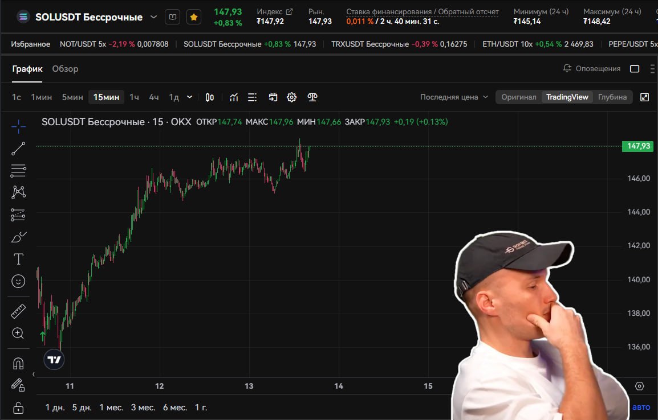Toggle lock all drawings padlock

[18, 407]
